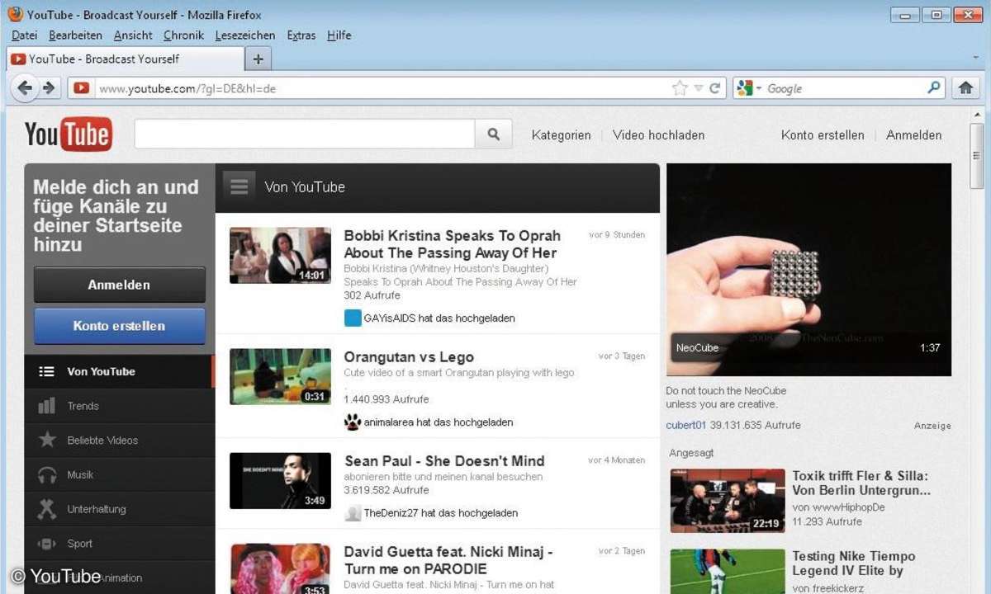Open the Bearbeiten menu
Viewport: 991px width, 594px height.
tap(75, 35)
